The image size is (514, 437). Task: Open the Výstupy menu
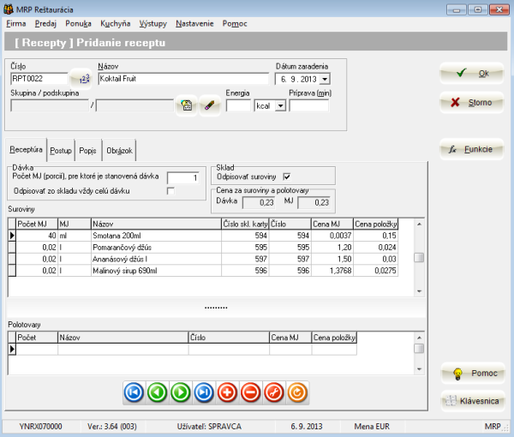153,24
